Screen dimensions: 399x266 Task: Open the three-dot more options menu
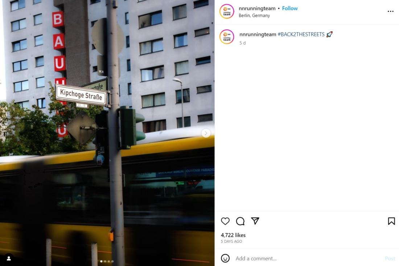pyautogui.click(x=391, y=12)
